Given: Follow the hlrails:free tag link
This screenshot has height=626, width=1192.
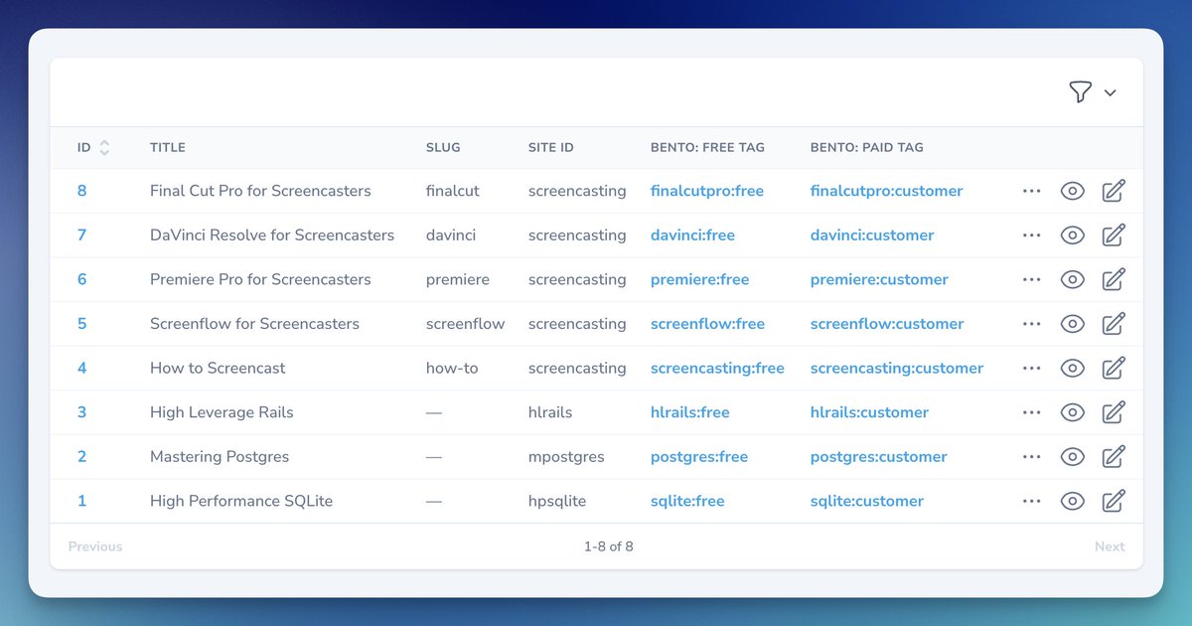Looking at the screenshot, I should 690,412.
